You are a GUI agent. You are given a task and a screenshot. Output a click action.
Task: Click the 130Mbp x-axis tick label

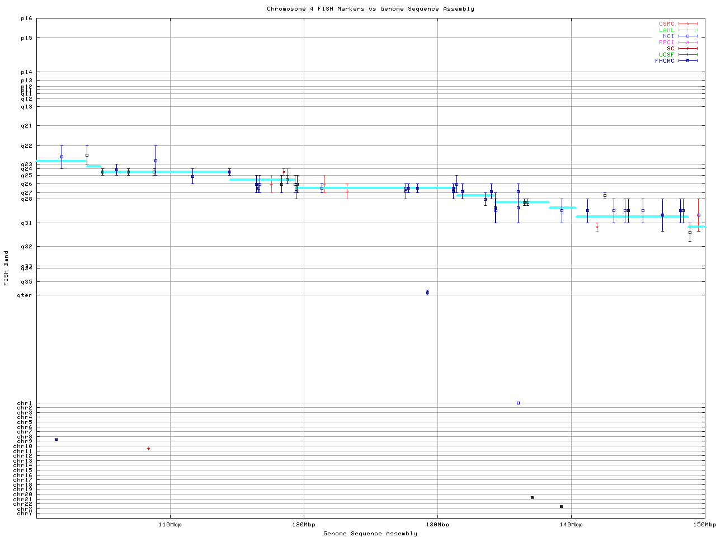tap(437, 525)
